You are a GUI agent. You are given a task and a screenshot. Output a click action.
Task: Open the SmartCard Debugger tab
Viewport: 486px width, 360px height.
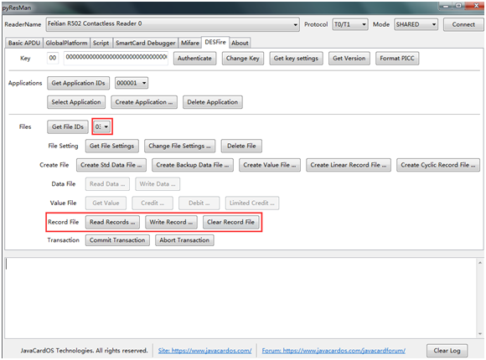tap(145, 43)
